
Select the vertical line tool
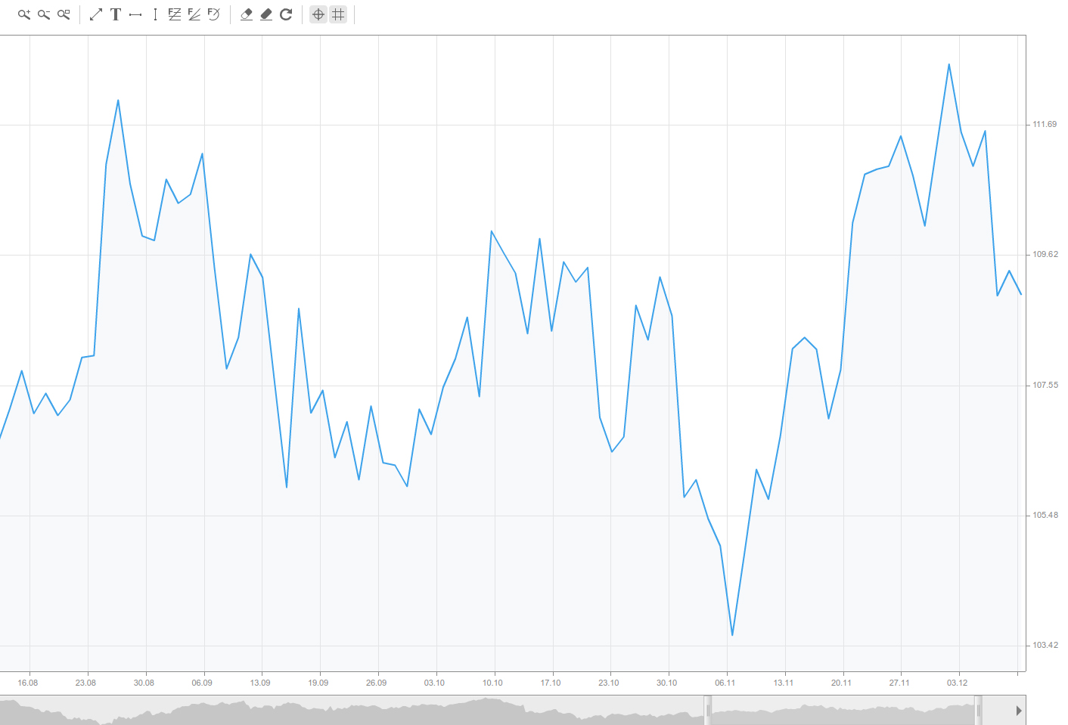click(154, 14)
